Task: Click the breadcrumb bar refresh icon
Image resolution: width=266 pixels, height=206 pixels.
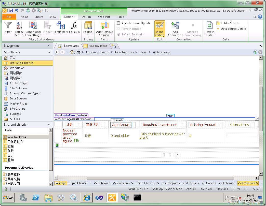Action: coord(255,52)
